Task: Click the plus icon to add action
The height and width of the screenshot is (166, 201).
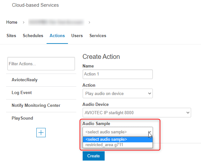Action: point(41,132)
